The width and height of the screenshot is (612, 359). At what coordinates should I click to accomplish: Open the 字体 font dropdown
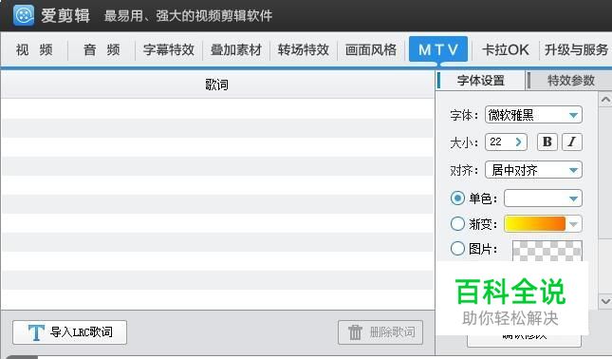click(x=533, y=115)
